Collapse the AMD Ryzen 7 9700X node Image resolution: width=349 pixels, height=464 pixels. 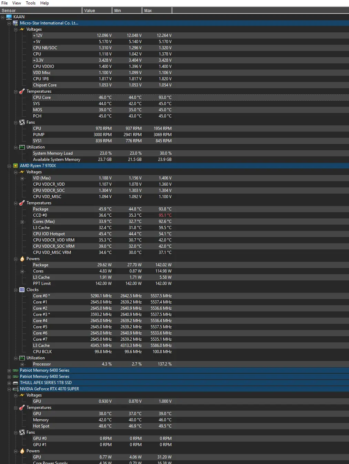click(9, 166)
